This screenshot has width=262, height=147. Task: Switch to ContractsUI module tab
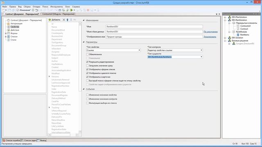point(58,14)
